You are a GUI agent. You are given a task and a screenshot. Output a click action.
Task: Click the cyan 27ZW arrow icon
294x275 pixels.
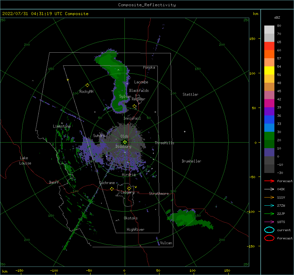point(269,206)
